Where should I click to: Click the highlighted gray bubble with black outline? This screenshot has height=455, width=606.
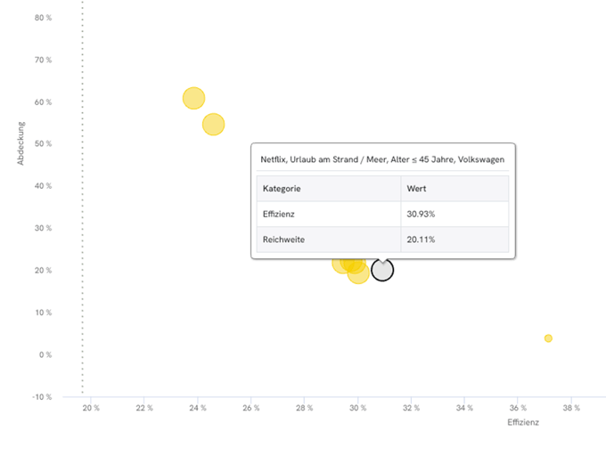(x=382, y=270)
